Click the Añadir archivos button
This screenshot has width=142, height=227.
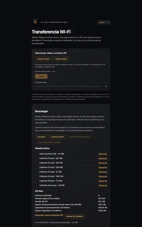pyautogui.click(x=43, y=59)
